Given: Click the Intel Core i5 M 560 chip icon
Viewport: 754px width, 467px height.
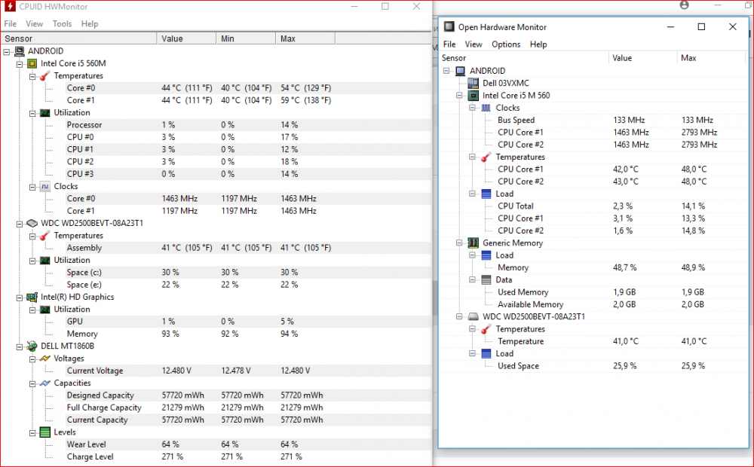Looking at the screenshot, I should click(474, 95).
